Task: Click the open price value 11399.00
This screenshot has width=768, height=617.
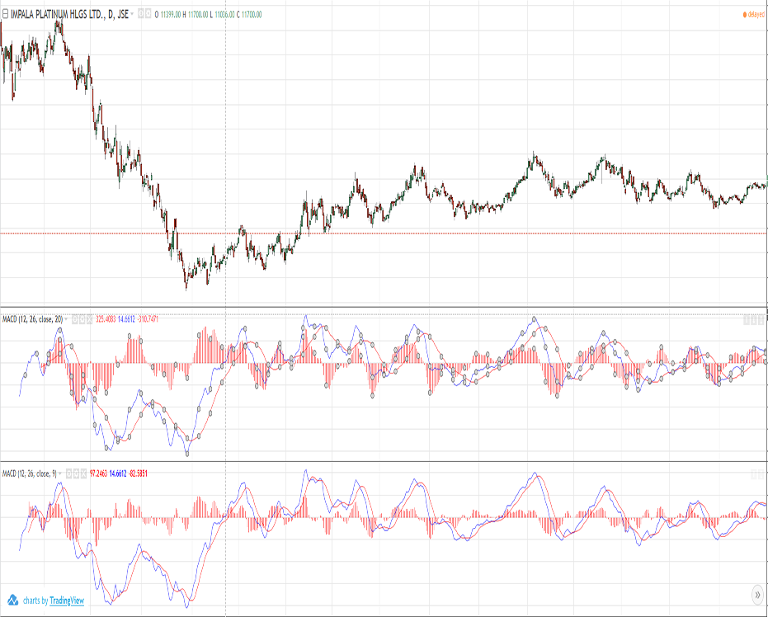Action: pyautogui.click(x=171, y=14)
